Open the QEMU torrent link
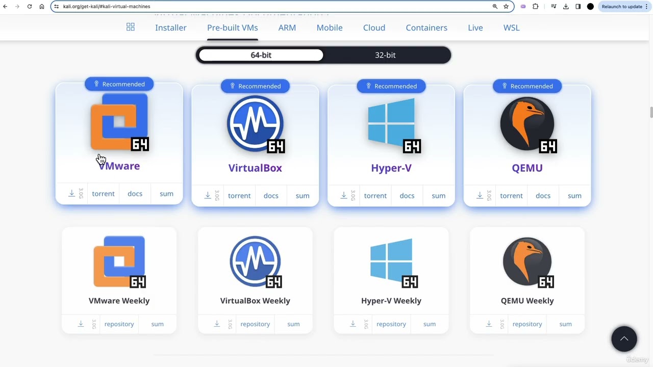The height and width of the screenshot is (367, 653). 511,196
